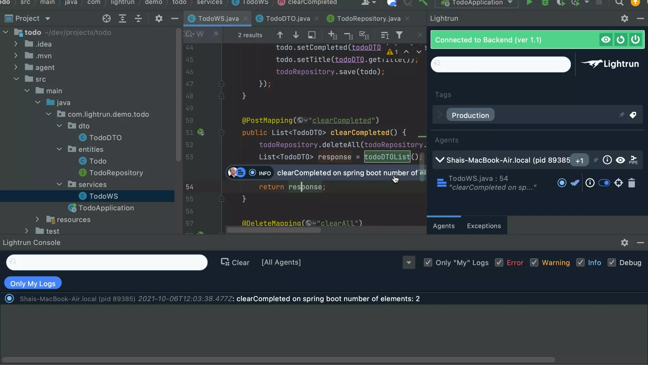
Task: Click the Clear console button
Action: (x=235, y=263)
